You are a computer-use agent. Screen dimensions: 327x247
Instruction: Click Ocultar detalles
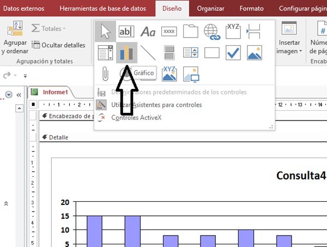point(58,45)
